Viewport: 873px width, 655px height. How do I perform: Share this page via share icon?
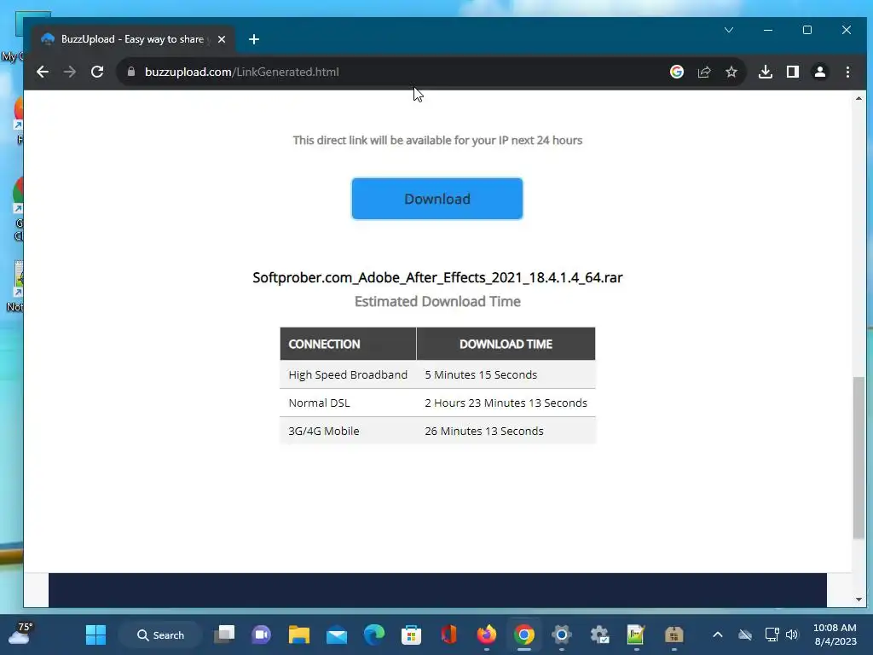point(703,72)
